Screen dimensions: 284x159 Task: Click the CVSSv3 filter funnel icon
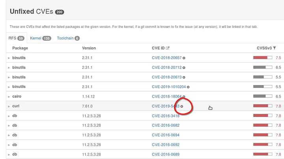(x=275, y=48)
